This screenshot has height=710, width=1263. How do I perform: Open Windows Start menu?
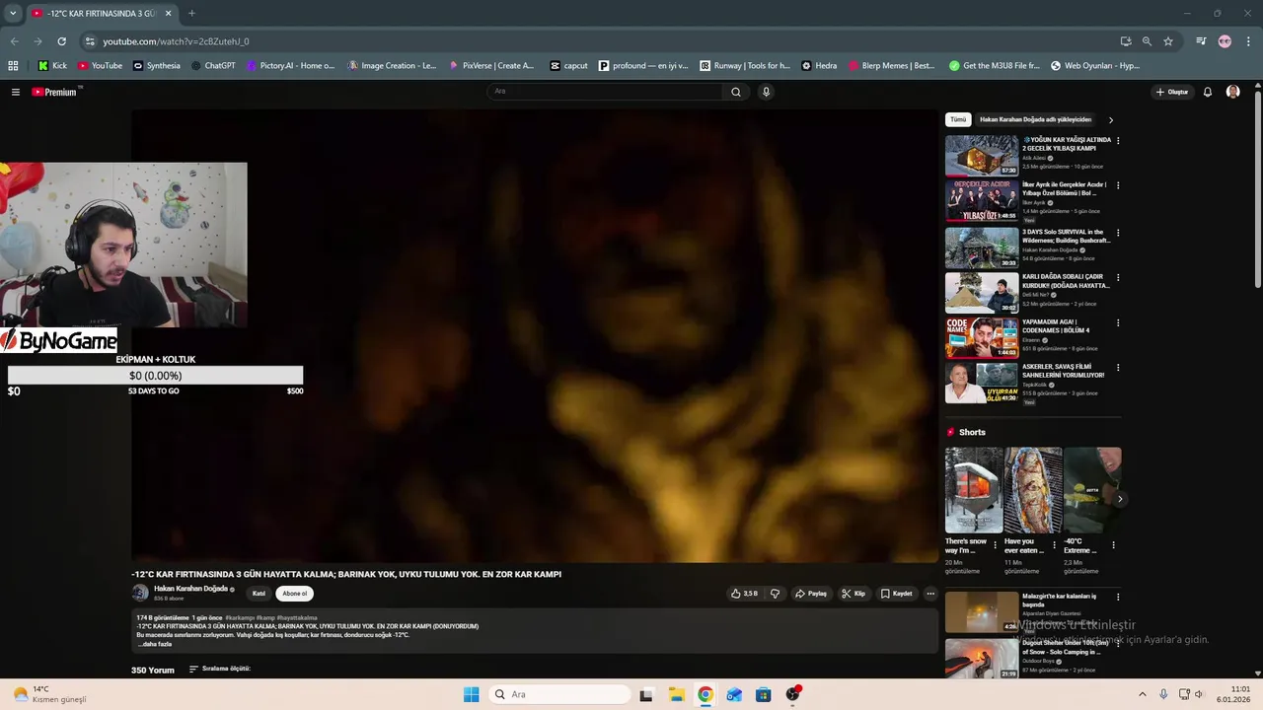point(472,694)
